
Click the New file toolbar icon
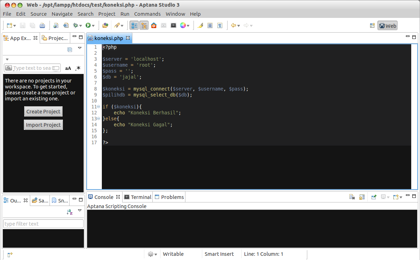point(9,25)
